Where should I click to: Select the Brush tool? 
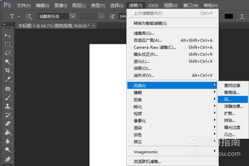click(x=8, y=97)
